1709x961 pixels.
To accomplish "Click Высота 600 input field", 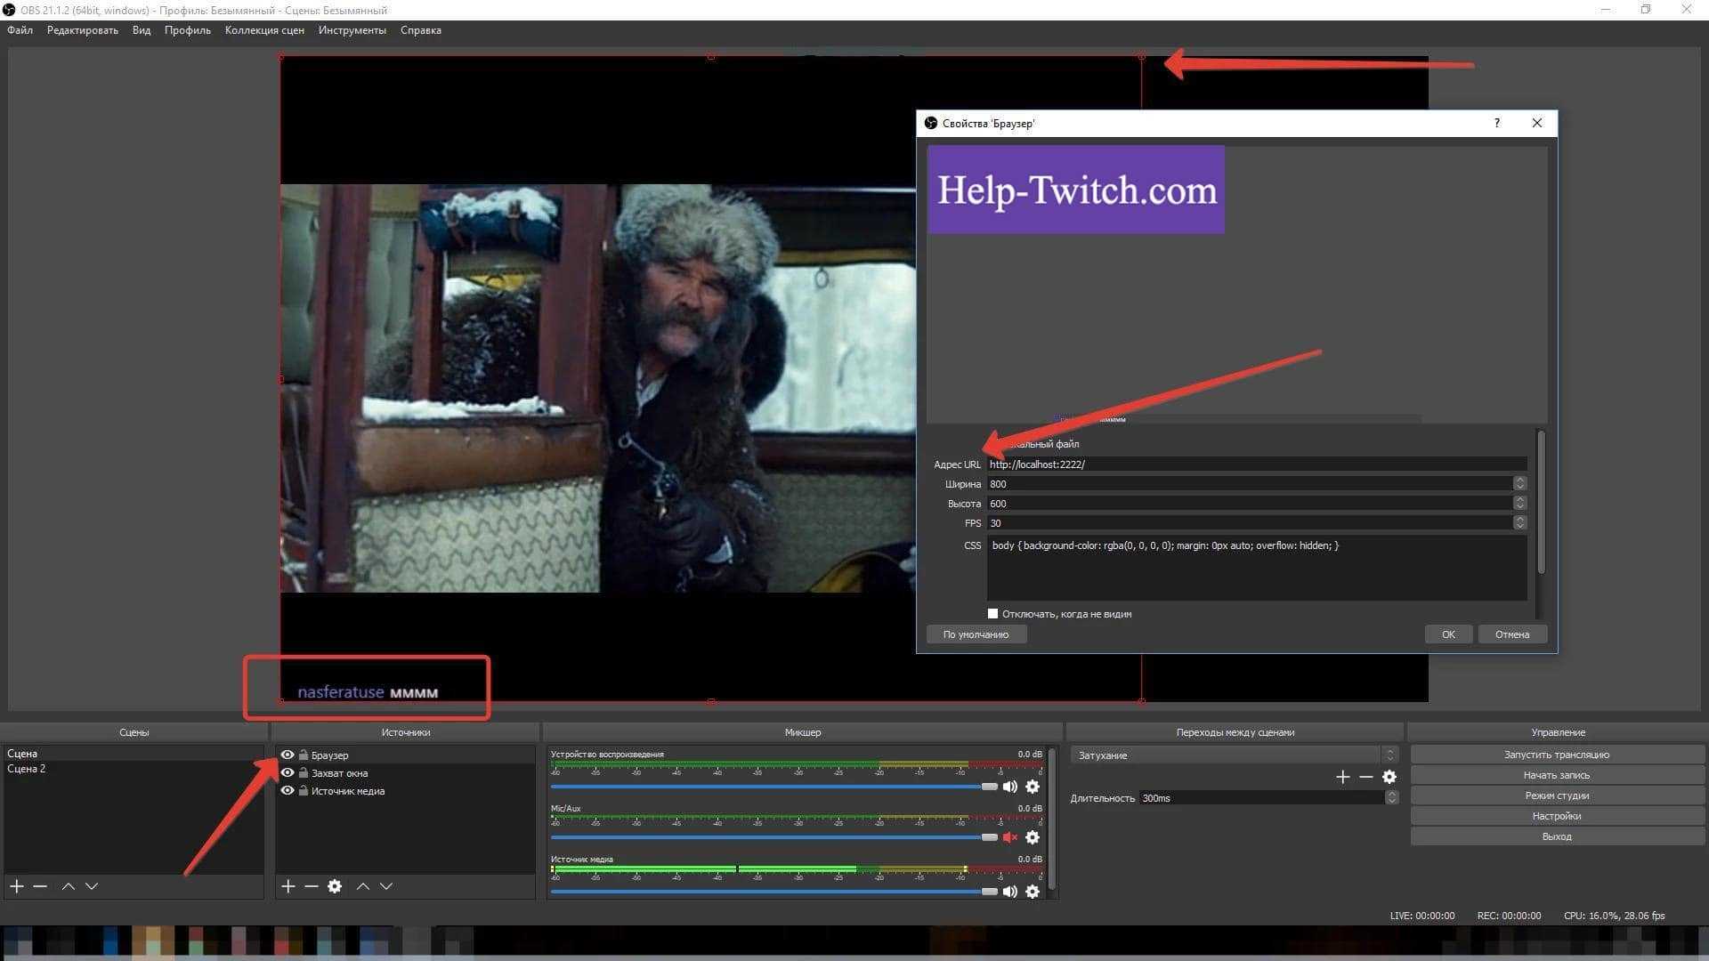I will coord(1250,504).
